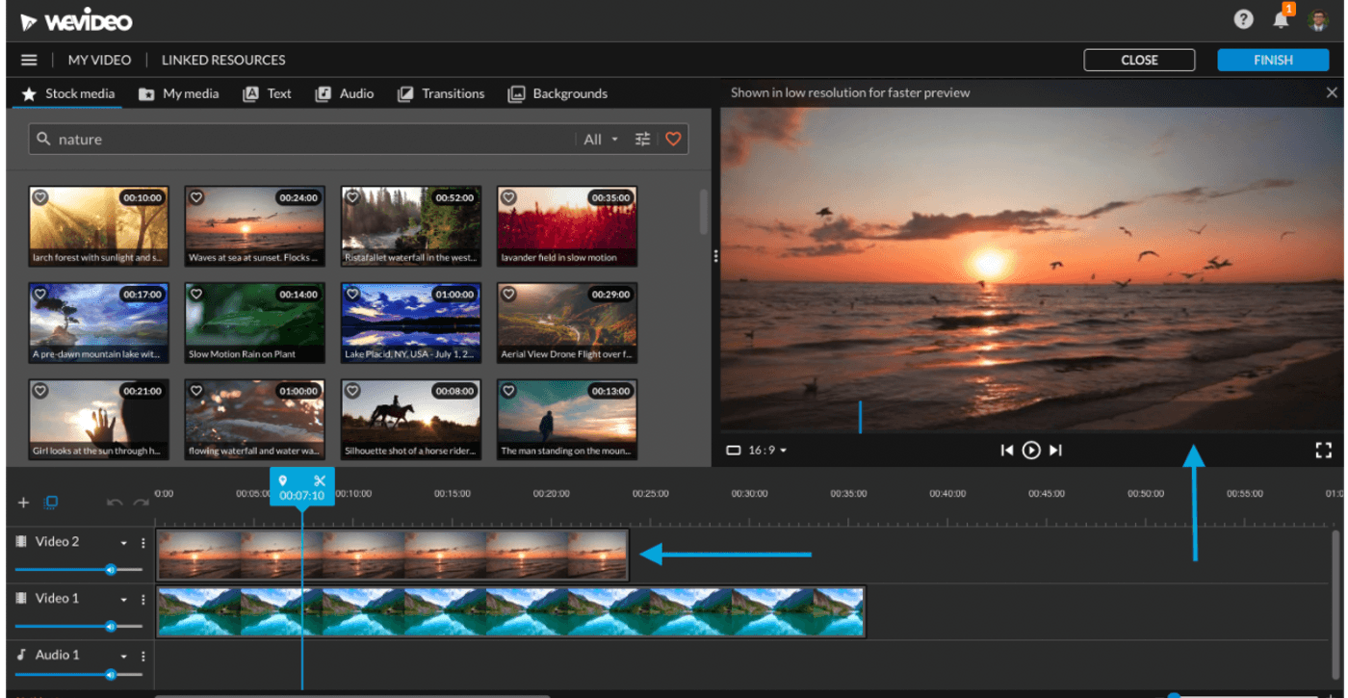
Task: Favorite the Slow Motion Rain clip
Action: [x=196, y=295]
